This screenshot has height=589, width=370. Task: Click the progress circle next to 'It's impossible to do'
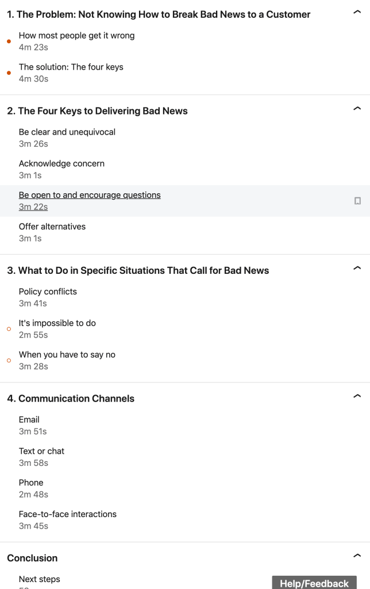[9, 329]
